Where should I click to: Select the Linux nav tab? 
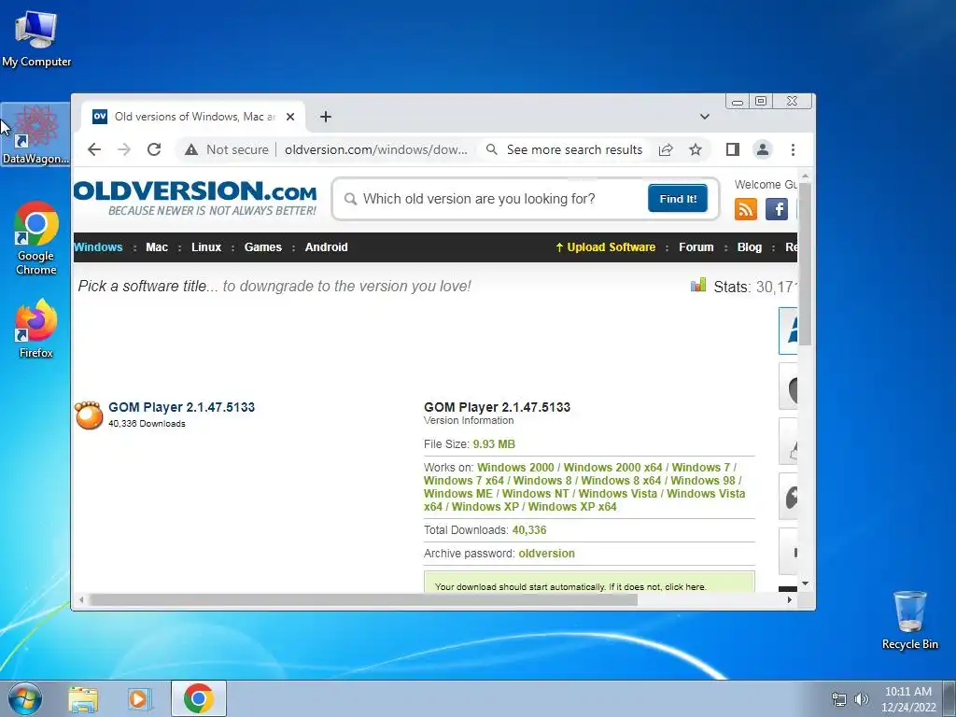point(206,246)
